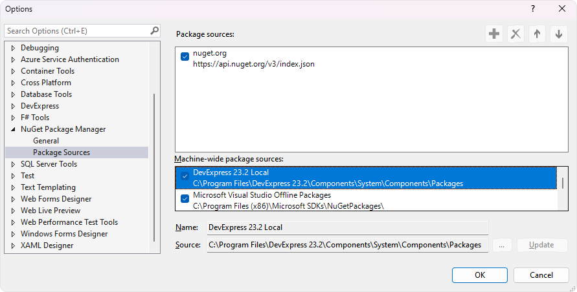Select the Package Sources tree item
The width and height of the screenshot is (577, 292).
pos(77,152)
